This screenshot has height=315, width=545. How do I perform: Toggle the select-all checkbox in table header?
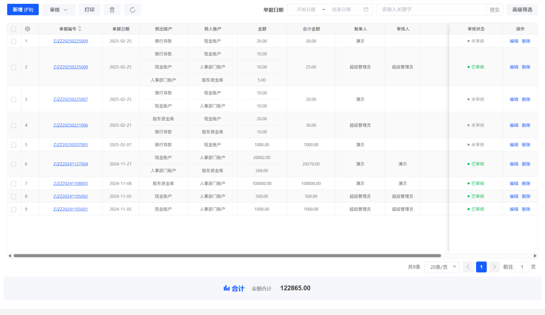(x=14, y=29)
